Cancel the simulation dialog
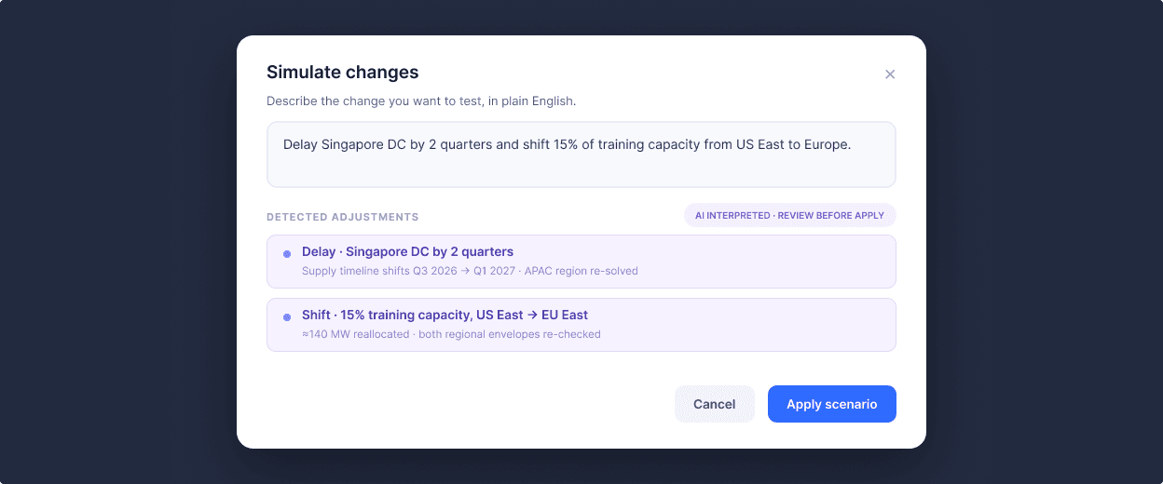 pyautogui.click(x=715, y=404)
